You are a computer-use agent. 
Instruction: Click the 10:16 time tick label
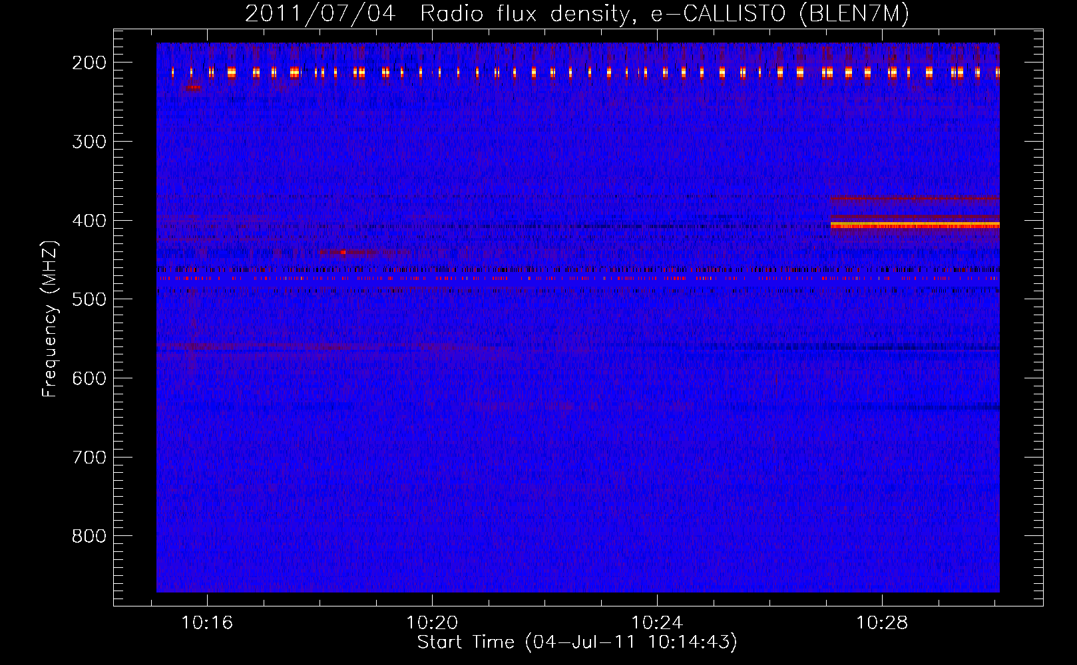[x=207, y=623]
